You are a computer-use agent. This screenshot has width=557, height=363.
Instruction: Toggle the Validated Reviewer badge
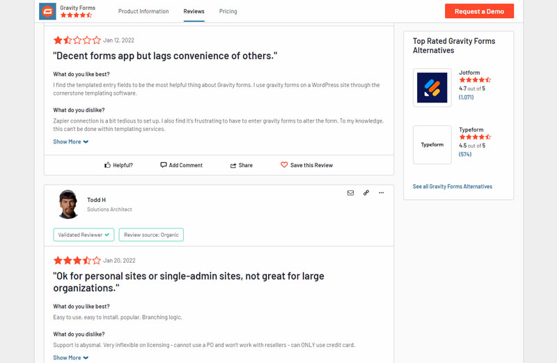[84, 235]
